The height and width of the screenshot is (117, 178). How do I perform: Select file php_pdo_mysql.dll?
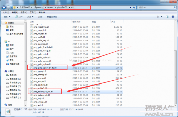tap(42, 51)
